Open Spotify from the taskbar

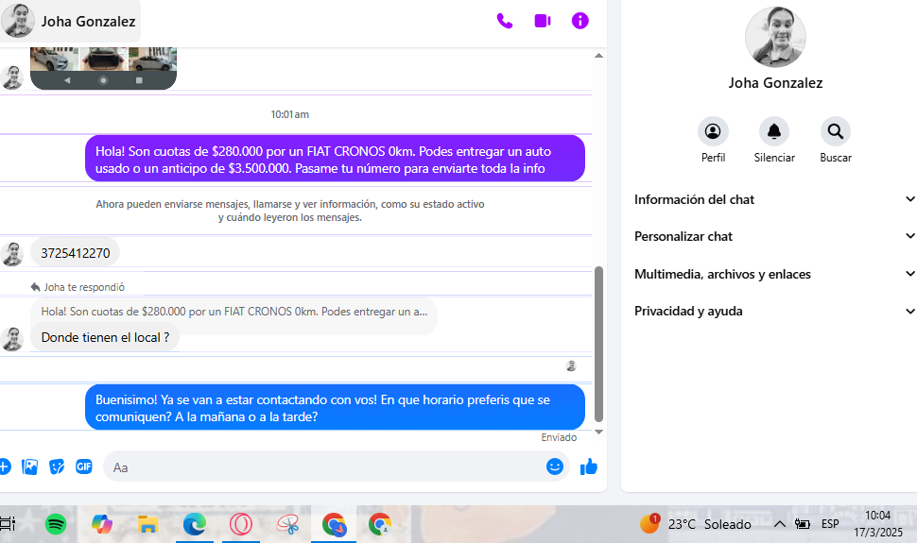56,523
